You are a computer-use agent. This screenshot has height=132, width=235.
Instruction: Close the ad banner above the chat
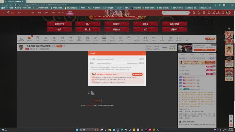tap(215, 45)
